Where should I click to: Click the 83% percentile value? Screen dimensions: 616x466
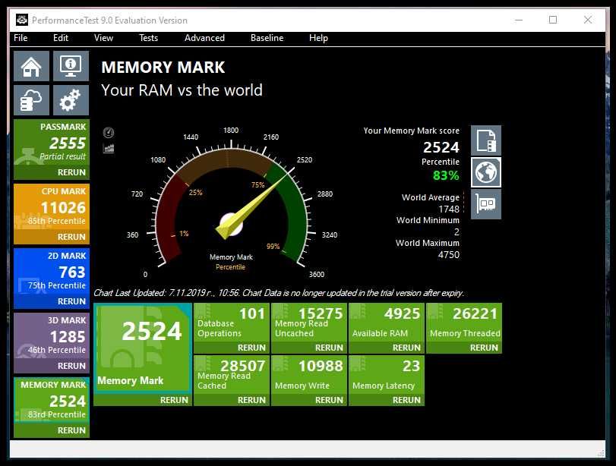[446, 175]
